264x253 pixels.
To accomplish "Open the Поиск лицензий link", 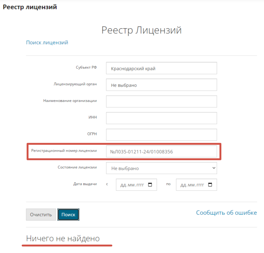I will click(47, 43).
